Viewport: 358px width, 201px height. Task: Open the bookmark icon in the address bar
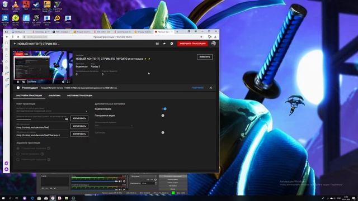tap(201, 37)
